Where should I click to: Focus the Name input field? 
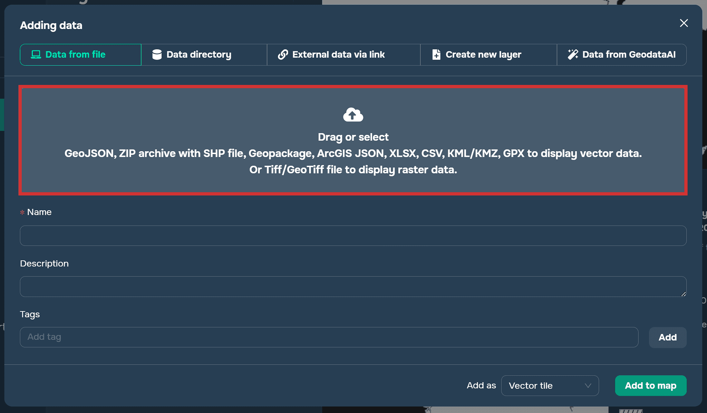point(353,236)
